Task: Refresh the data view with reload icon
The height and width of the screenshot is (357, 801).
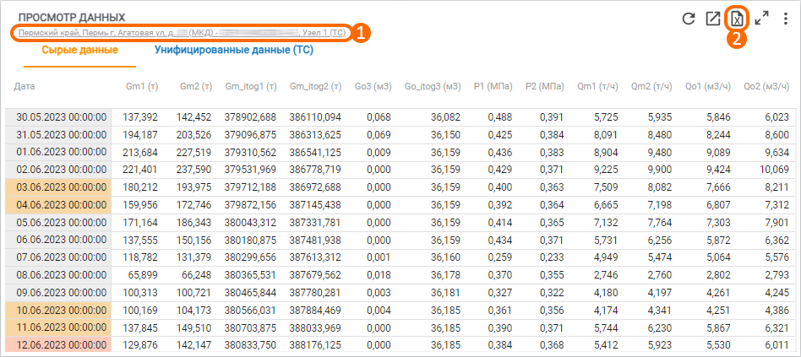Action: click(689, 19)
